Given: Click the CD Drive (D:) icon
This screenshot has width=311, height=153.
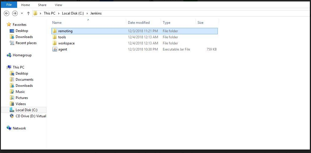Looking at the screenshot, I should (x=12, y=116).
